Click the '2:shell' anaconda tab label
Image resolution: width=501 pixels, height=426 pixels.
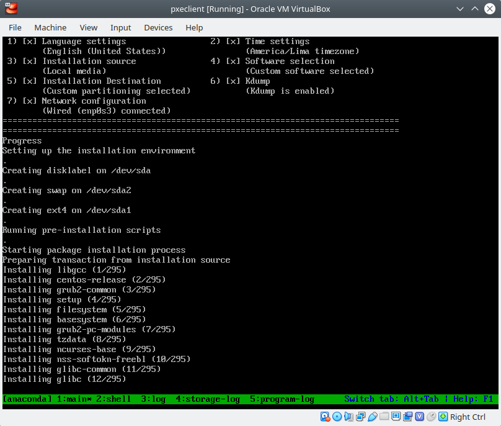[x=113, y=399]
